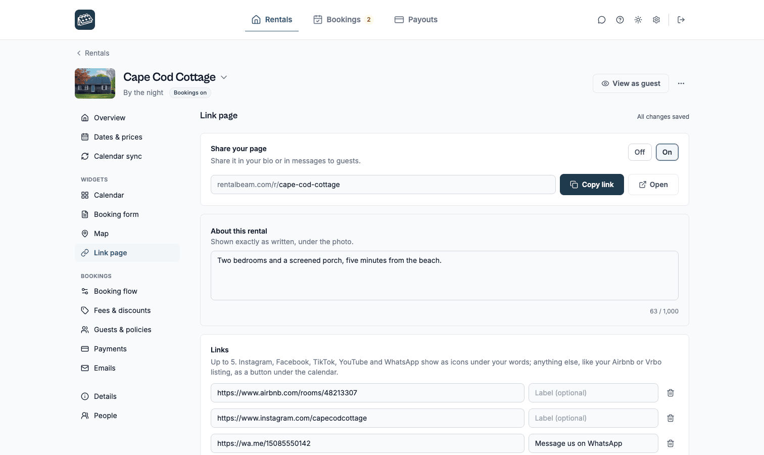Open the Map widget page
This screenshot has width=764, height=455.
[127, 234]
